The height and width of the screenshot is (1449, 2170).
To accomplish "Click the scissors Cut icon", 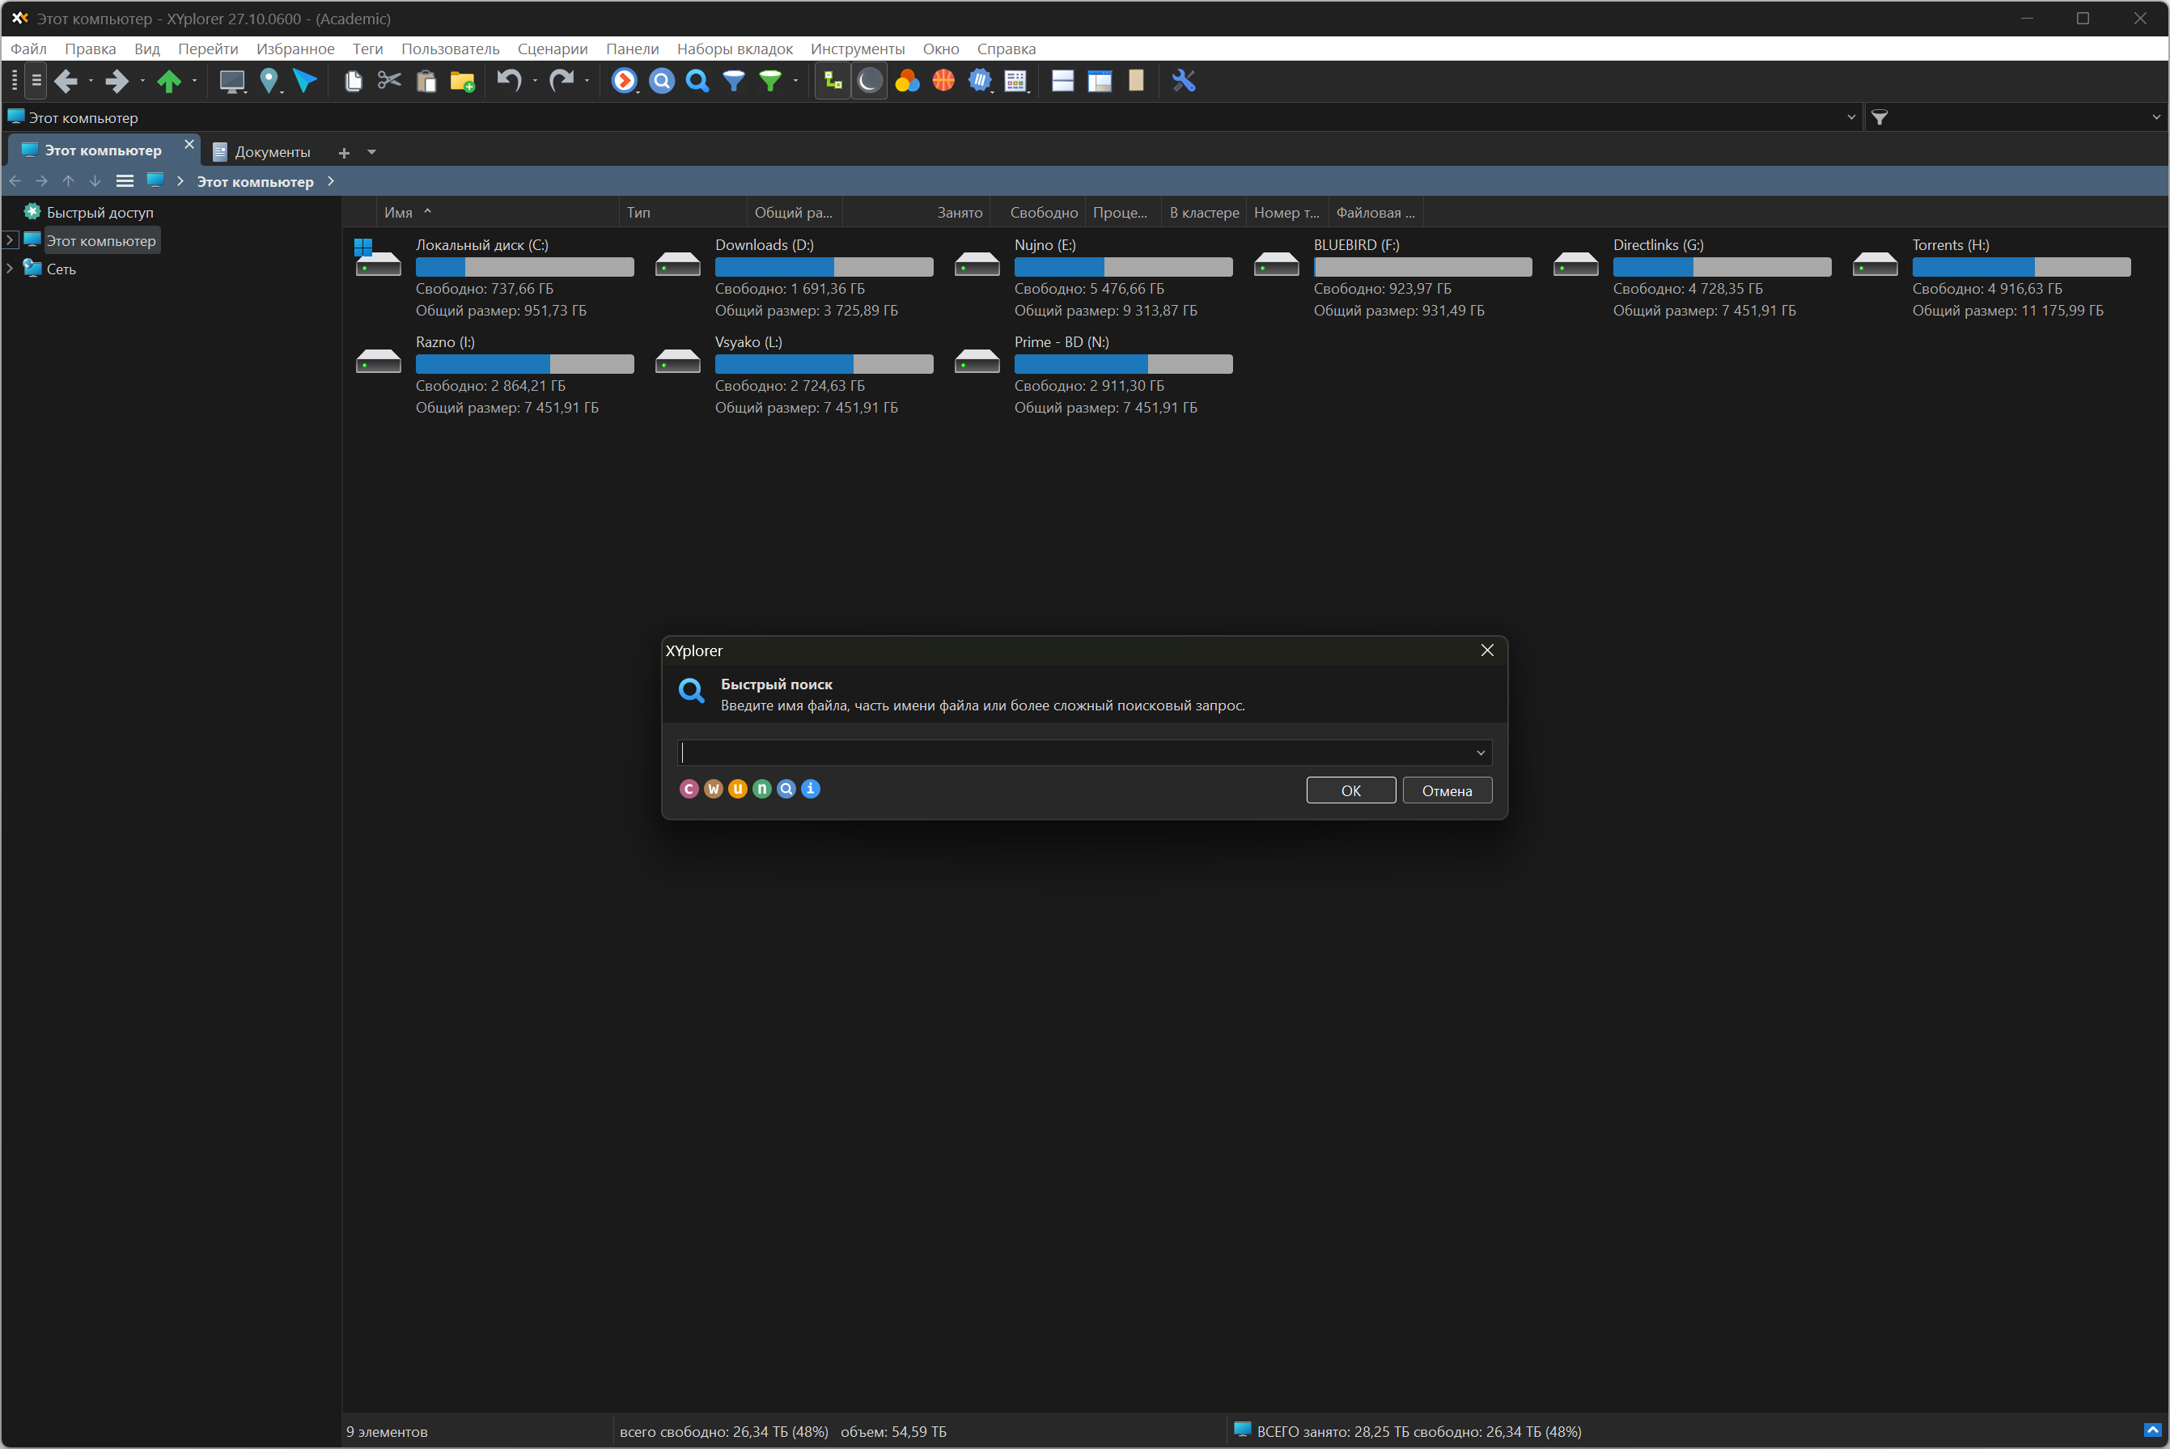I will point(389,82).
